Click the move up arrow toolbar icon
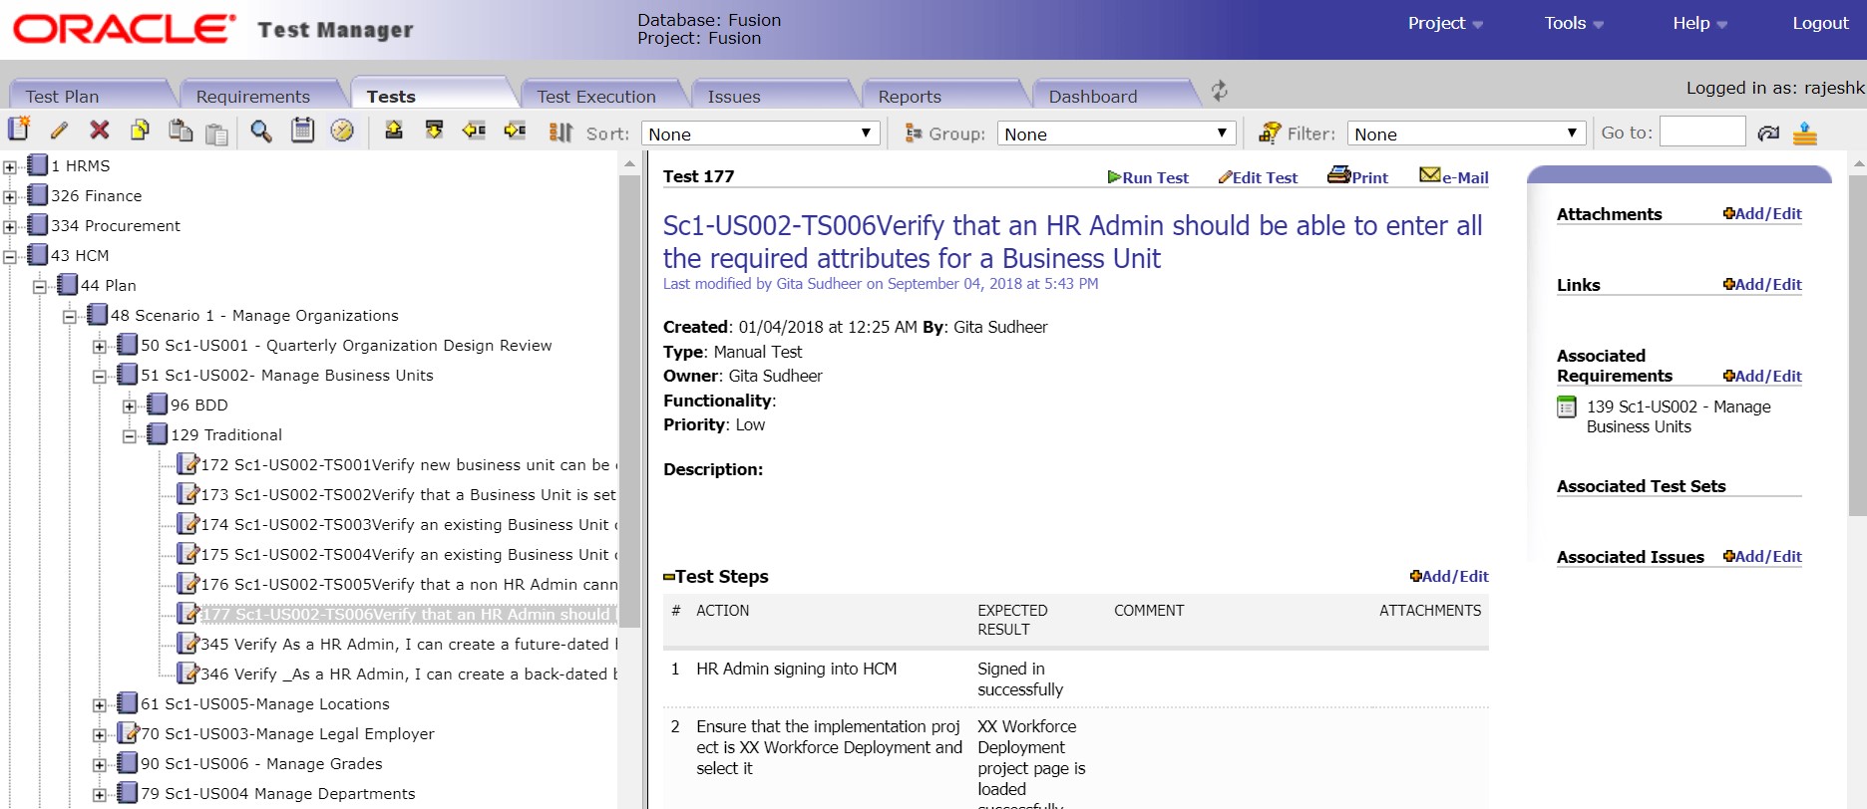Image resolution: width=1867 pixels, height=809 pixels. (394, 131)
